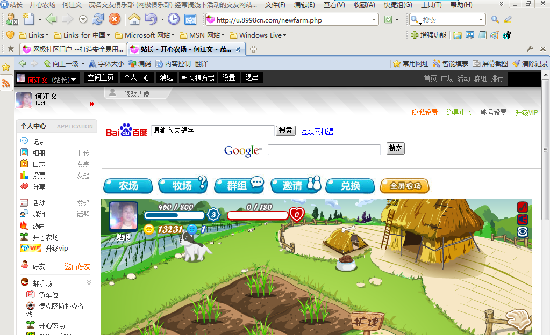Viewport: 550px width, 335px height.
Task: Open the 屏幕截图 screenshot tool
Action: coord(490,63)
